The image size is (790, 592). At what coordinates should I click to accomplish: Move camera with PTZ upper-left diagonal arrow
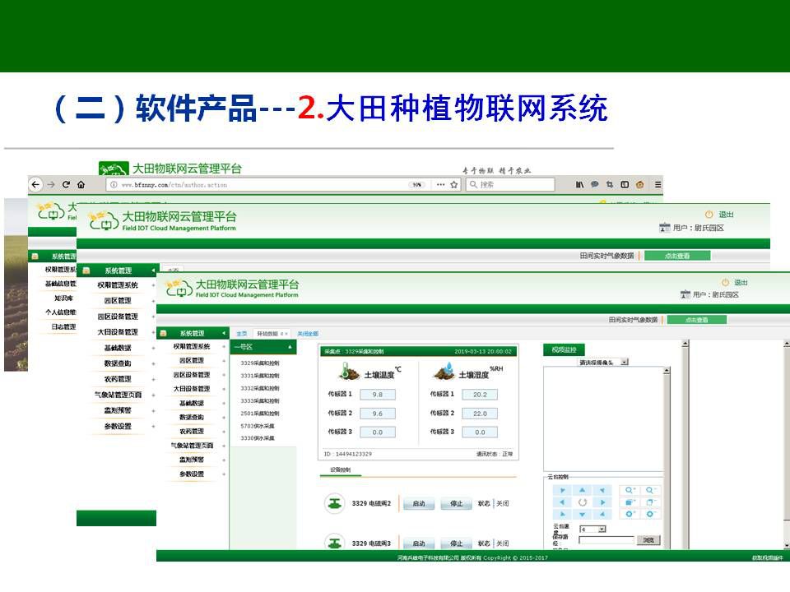(x=562, y=490)
